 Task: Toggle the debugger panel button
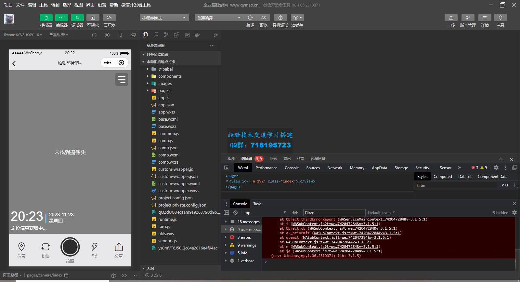[x=77, y=18]
